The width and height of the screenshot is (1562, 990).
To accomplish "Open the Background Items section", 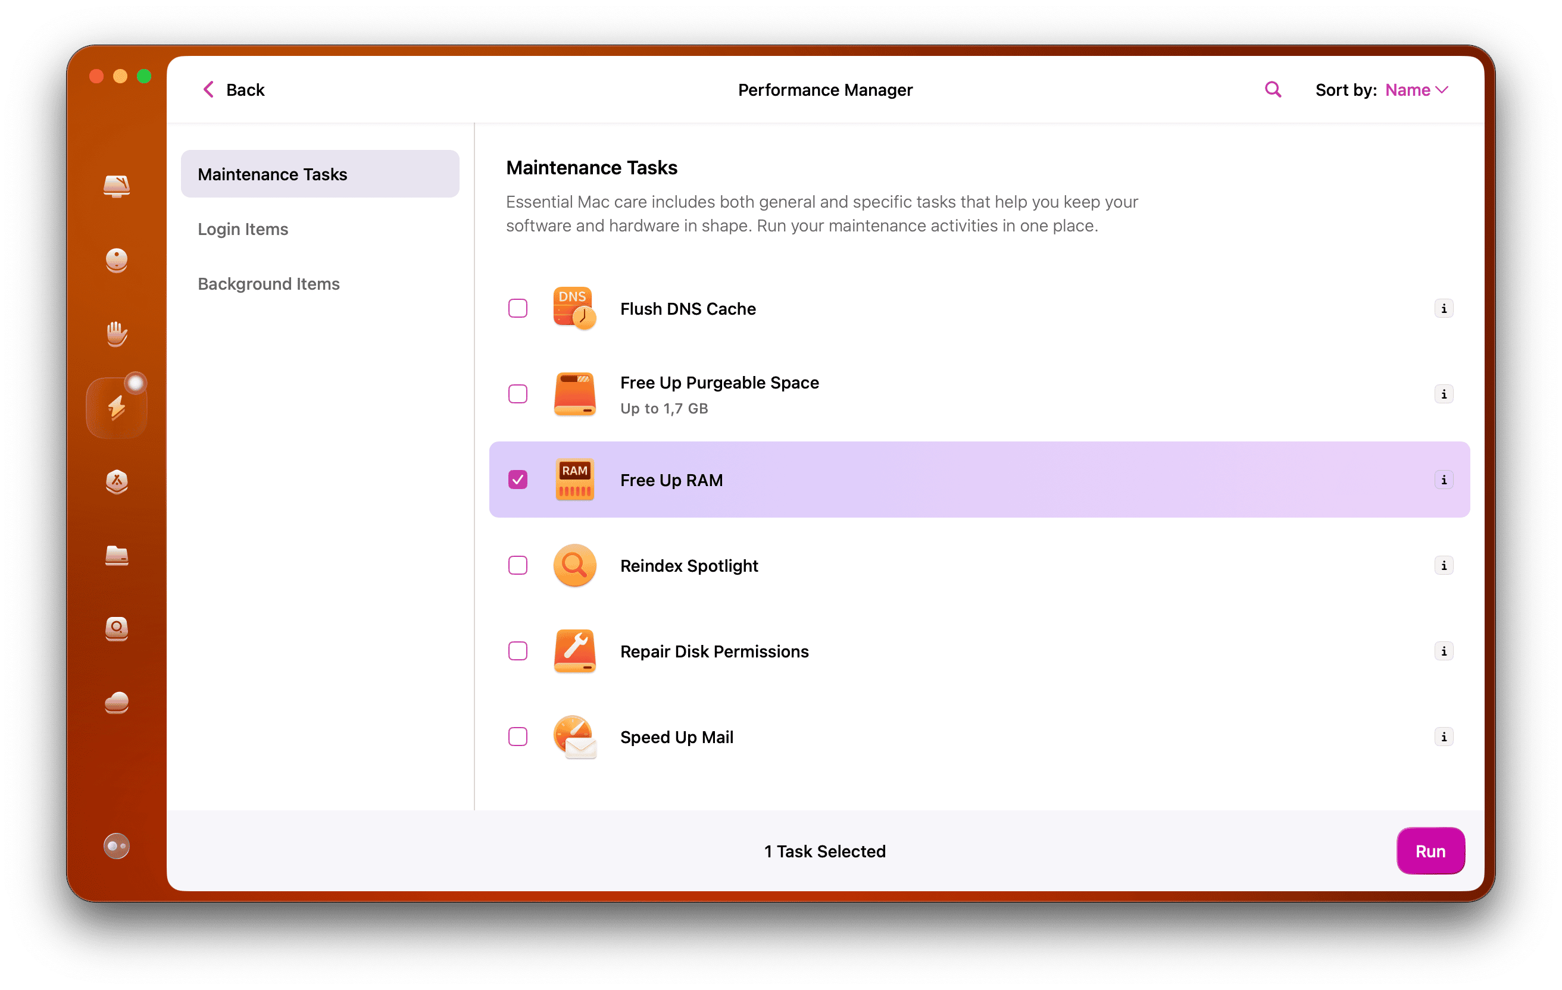I will point(268,283).
